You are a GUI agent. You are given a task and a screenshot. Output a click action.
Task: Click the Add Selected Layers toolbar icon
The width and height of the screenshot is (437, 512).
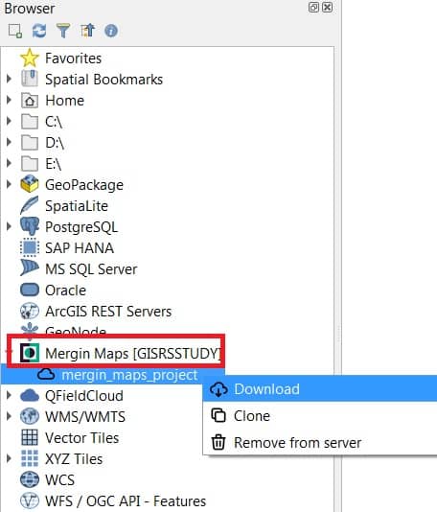15,31
